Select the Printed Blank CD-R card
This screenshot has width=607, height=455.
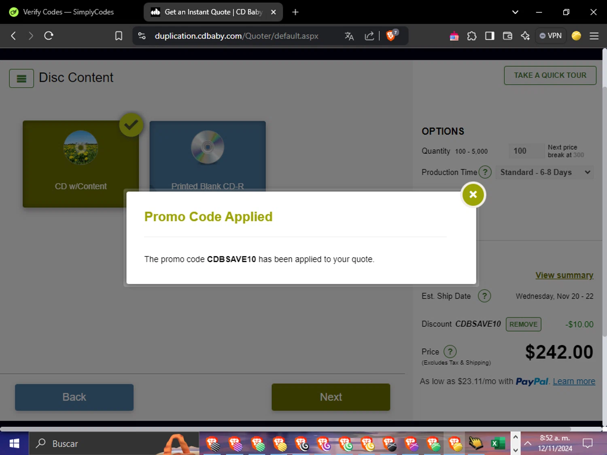click(x=208, y=156)
